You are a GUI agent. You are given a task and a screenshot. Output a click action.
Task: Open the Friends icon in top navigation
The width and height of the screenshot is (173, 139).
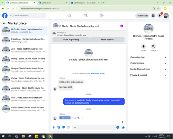[85, 16]
